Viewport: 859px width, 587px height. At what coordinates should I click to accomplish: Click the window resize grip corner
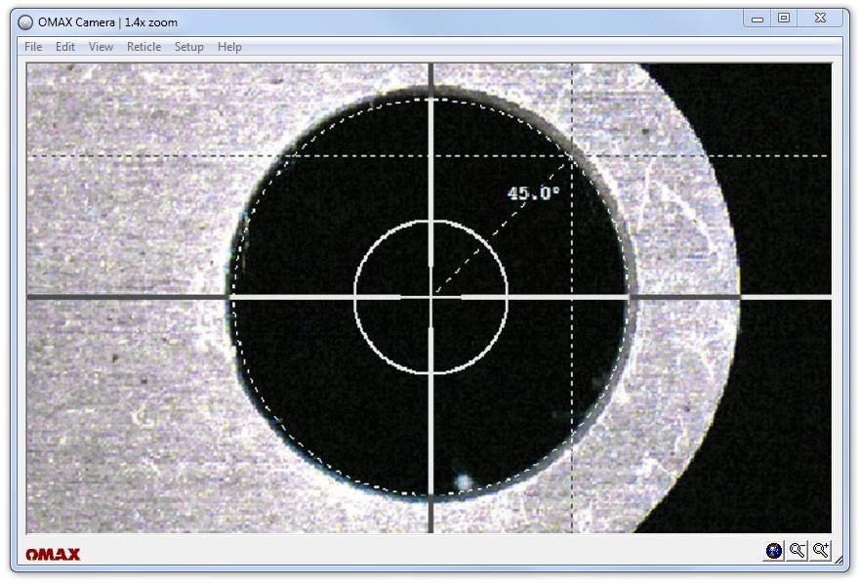pos(839,560)
